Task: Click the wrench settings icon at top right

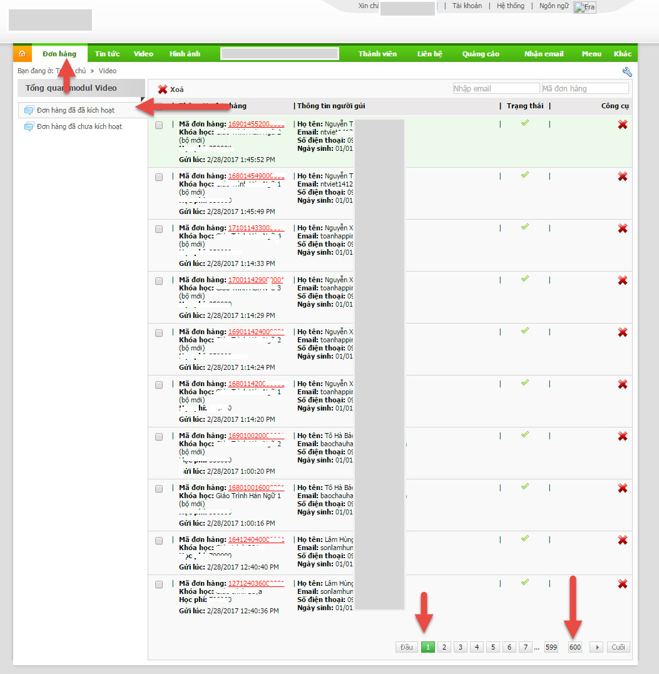Action: click(x=627, y=71)
